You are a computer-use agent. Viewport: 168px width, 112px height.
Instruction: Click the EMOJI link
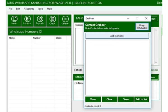(78, 70)
